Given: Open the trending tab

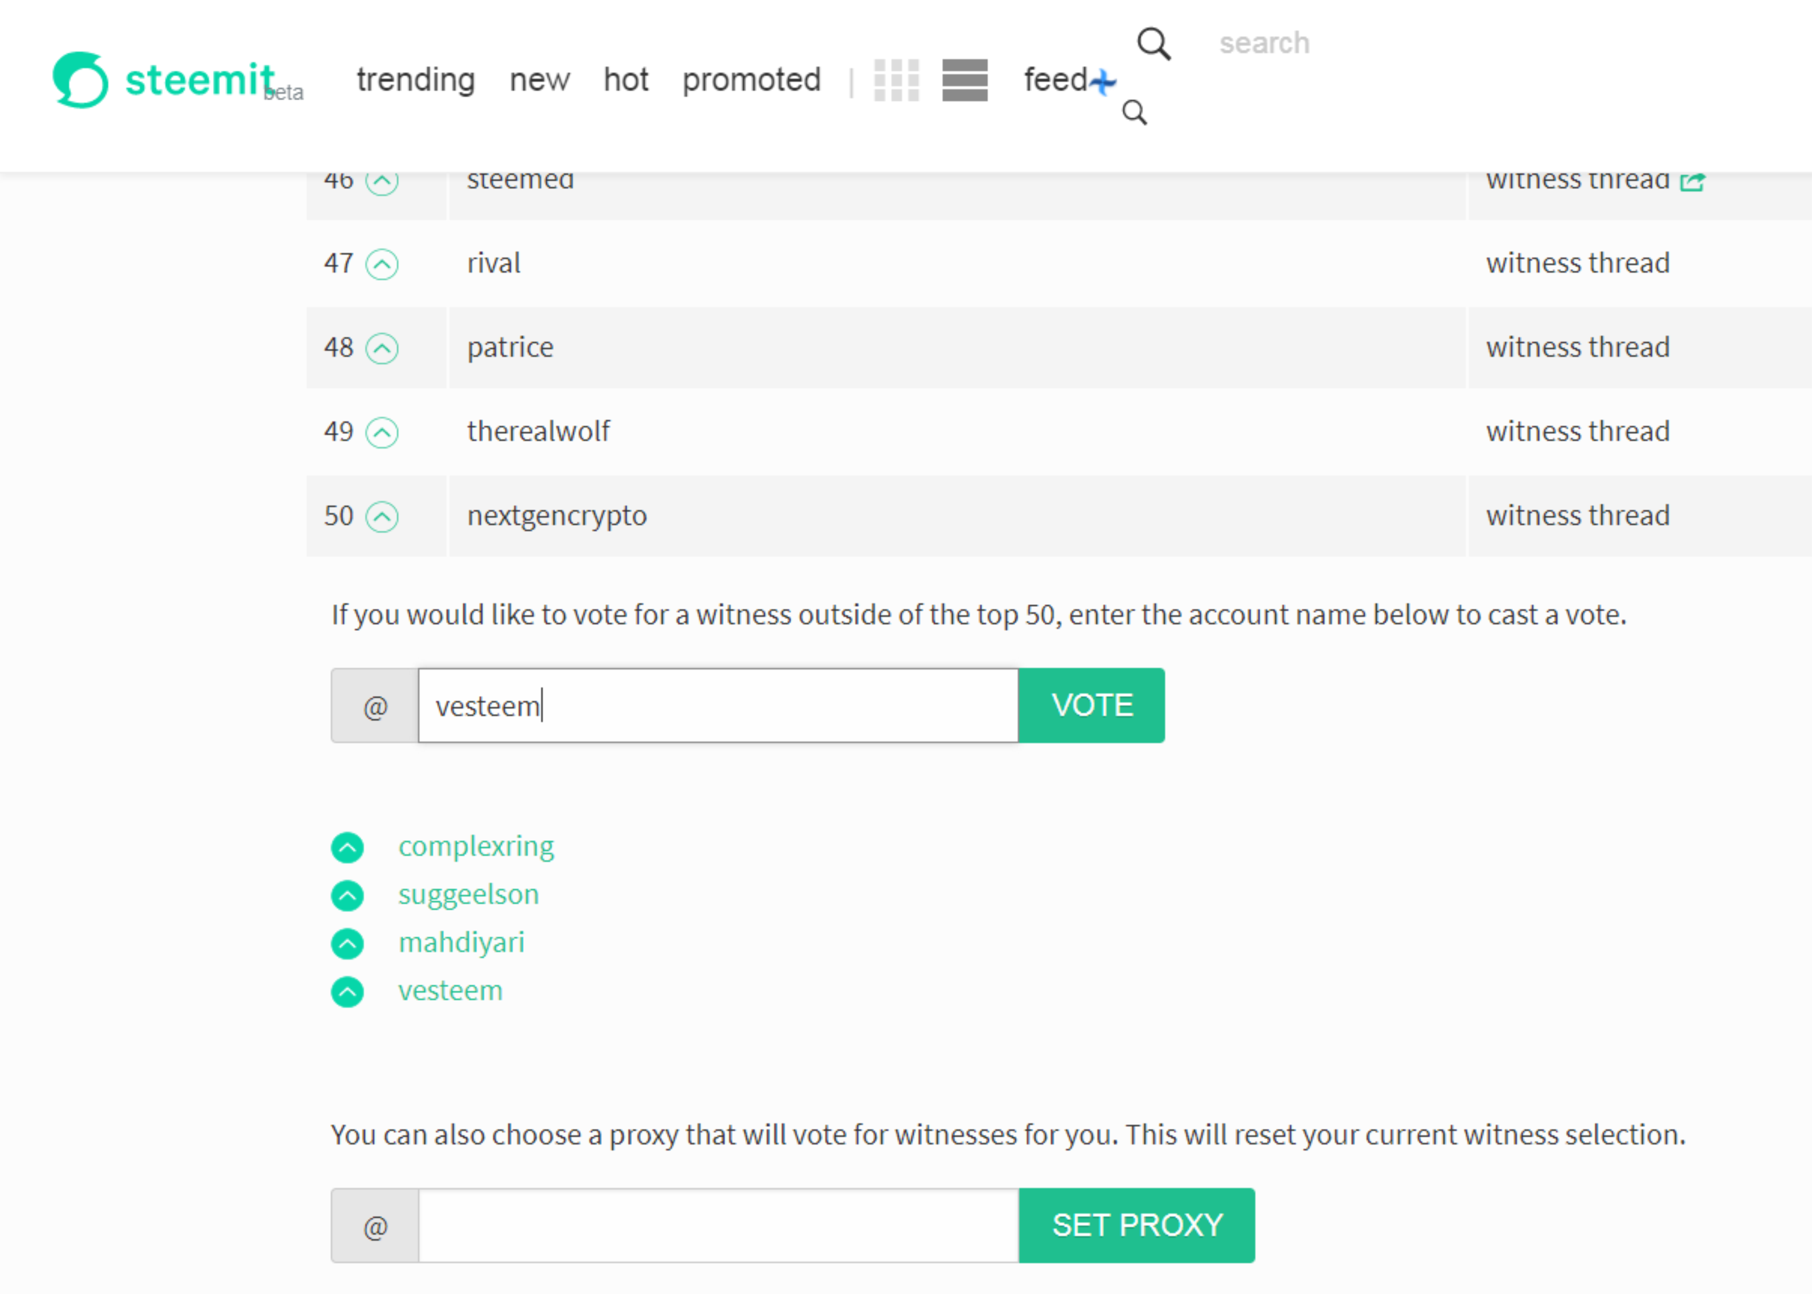Looking at the screenshot, I should (x=415, y=80).
